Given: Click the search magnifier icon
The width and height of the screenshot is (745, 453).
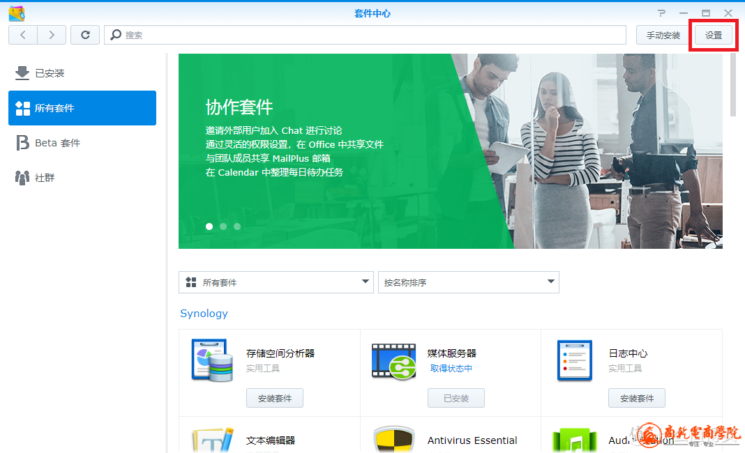Looking at the screenshot, I should 116,35.
